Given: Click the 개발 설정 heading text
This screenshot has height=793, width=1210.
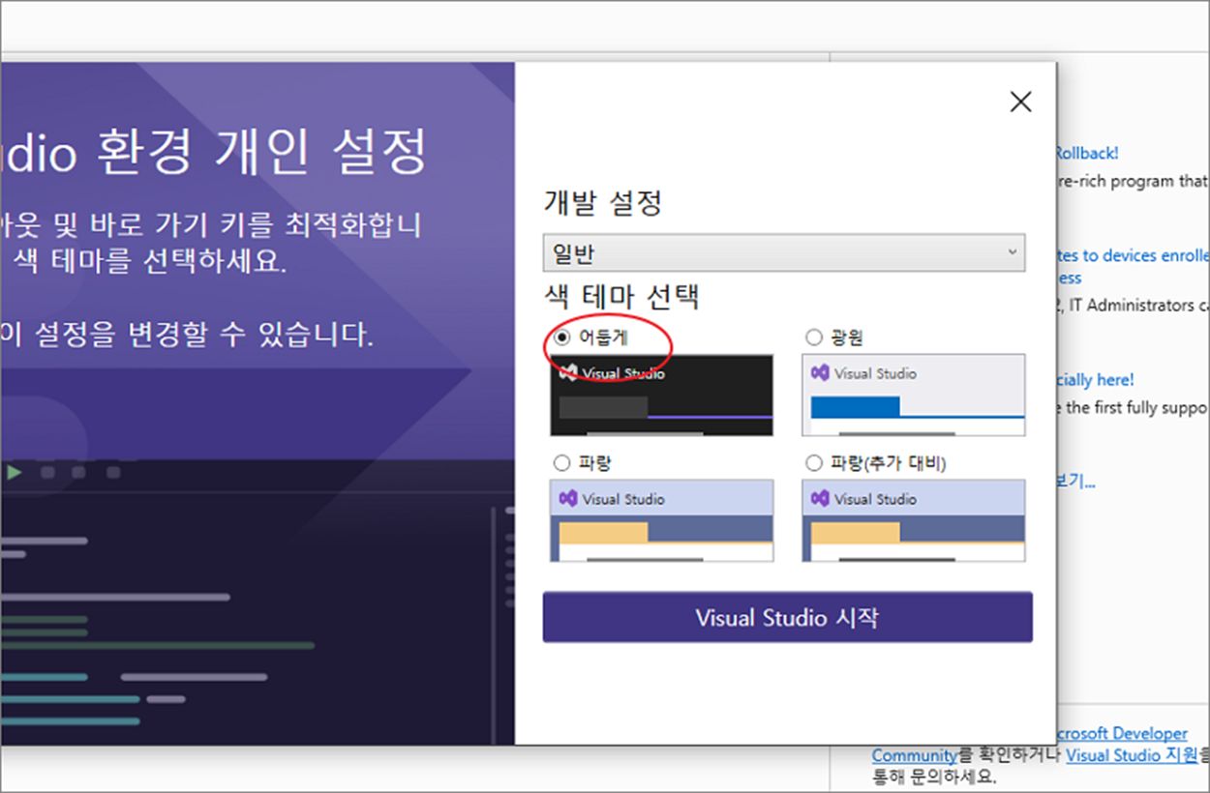Looking at the screenshot, I should (x=603, y=203).
